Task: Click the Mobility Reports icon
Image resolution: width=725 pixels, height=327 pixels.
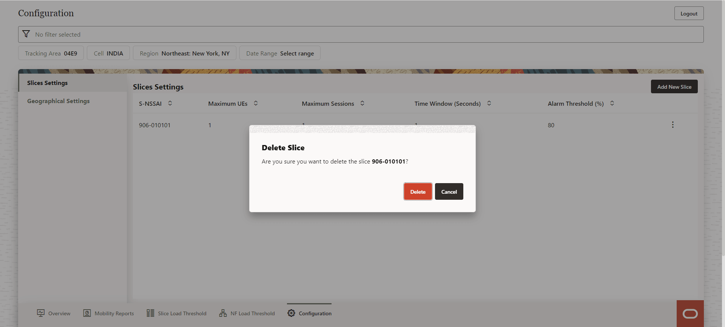Action: point(87,313)
